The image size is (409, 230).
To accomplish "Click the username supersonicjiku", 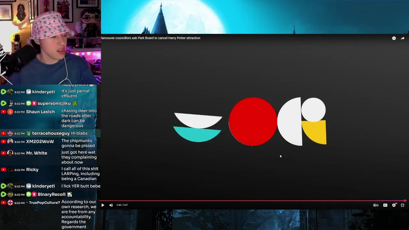I will point(54,103).
